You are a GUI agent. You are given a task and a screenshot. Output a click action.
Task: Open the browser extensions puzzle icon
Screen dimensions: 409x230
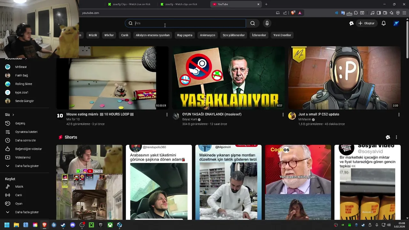(x=356, y=13)
